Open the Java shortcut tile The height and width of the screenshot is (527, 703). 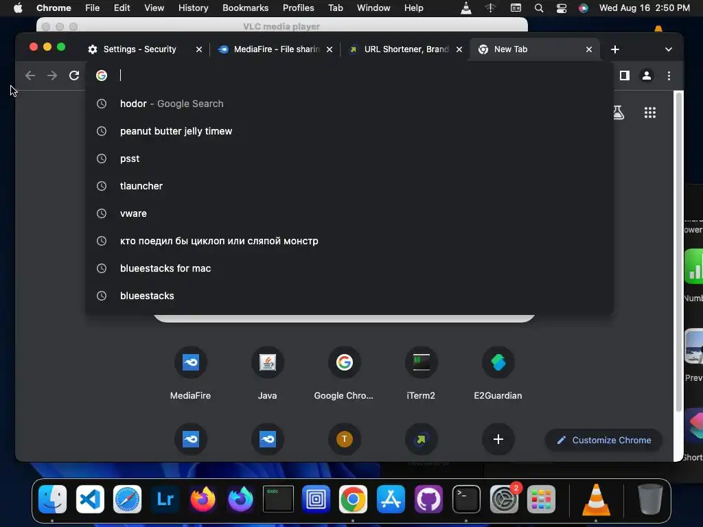click(x=268, y=373)
